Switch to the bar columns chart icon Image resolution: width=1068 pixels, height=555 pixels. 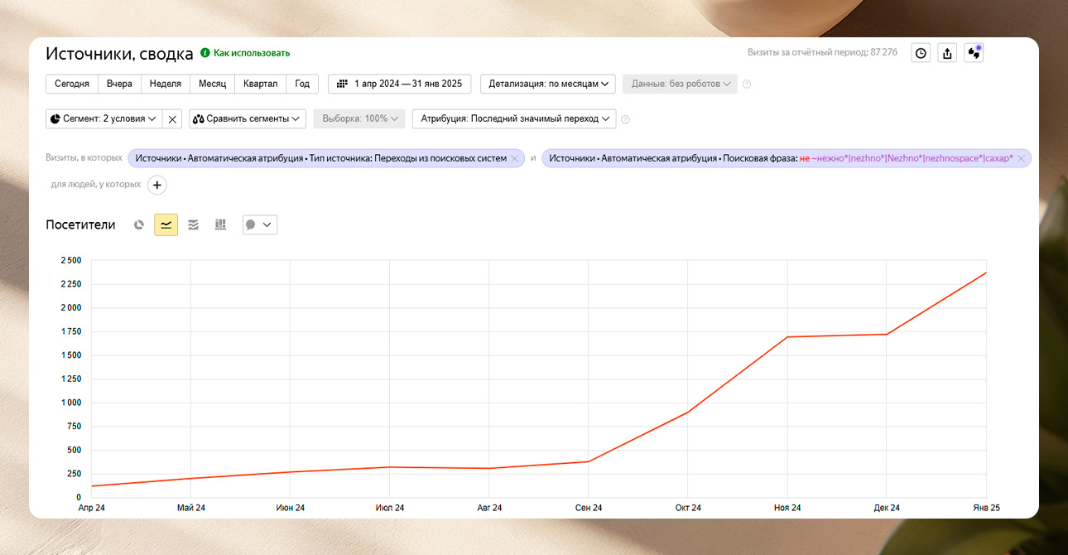220,224
